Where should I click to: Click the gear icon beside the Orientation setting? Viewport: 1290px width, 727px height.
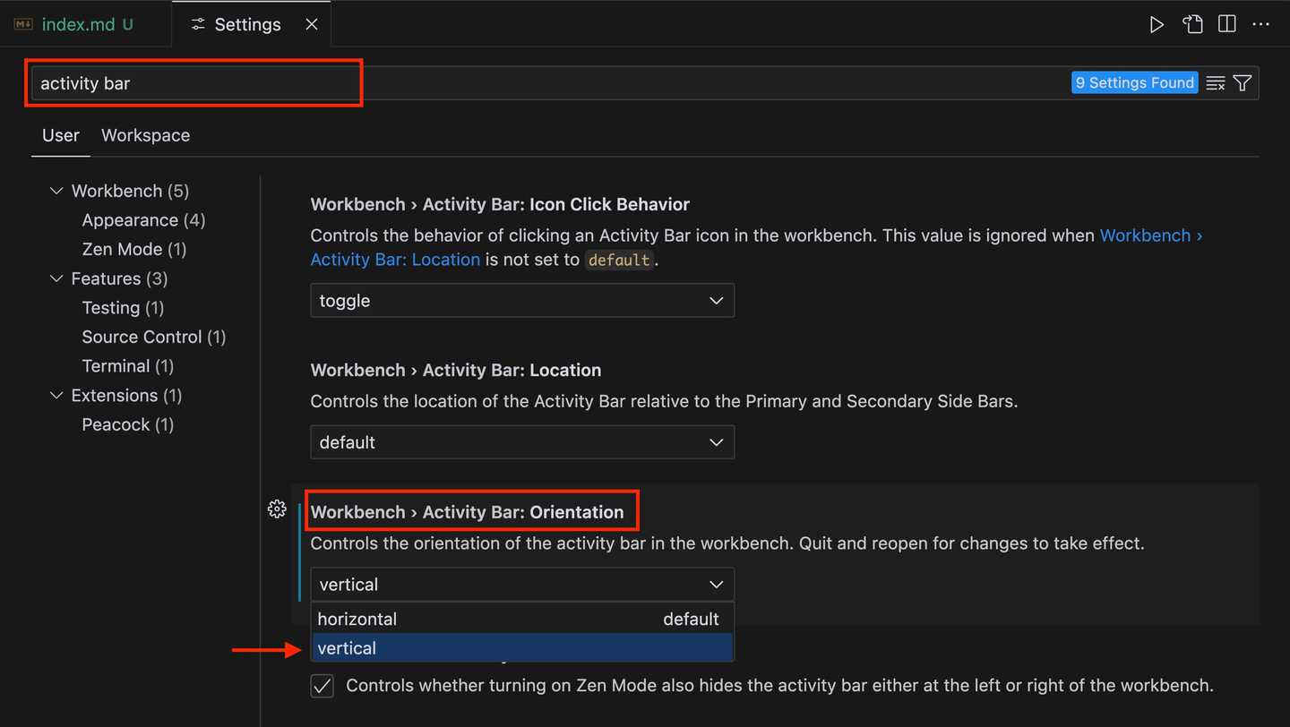(277, 509)
